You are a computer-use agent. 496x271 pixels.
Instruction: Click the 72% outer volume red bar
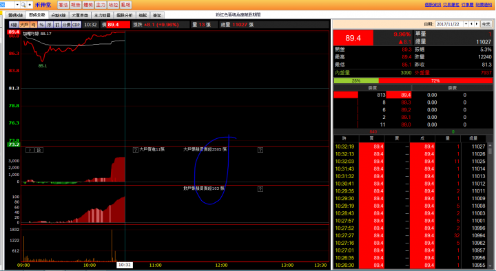pos(435,81)
